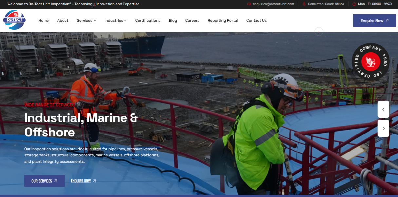Image resolution: width=398 pixels, height=197 pixels.
Task: Click the blue Enquire Now header button
Action: [374, 20]
